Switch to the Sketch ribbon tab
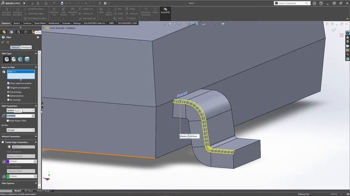350x196 pixels. click(x=16, y=23)
